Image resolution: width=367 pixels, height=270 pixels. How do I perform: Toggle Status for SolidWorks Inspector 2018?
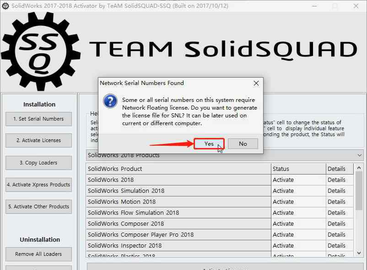(298, 246)
